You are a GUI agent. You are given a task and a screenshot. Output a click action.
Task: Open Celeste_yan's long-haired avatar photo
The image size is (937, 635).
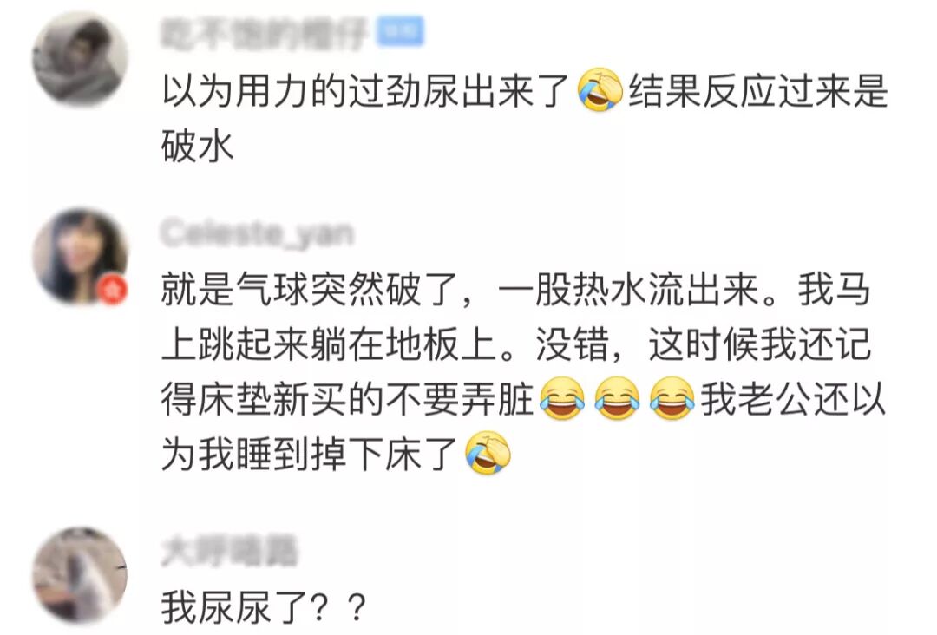(x=80, y=256)
